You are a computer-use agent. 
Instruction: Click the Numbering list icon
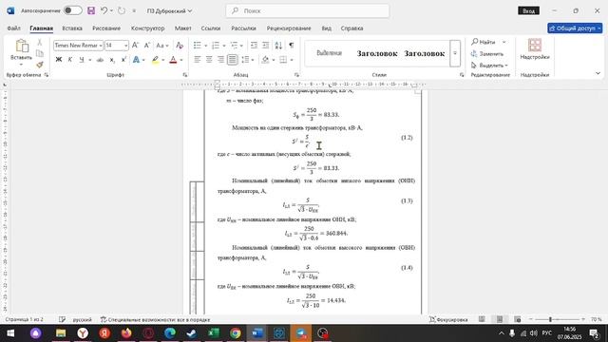pyautogui.click(x=216, y=46)
